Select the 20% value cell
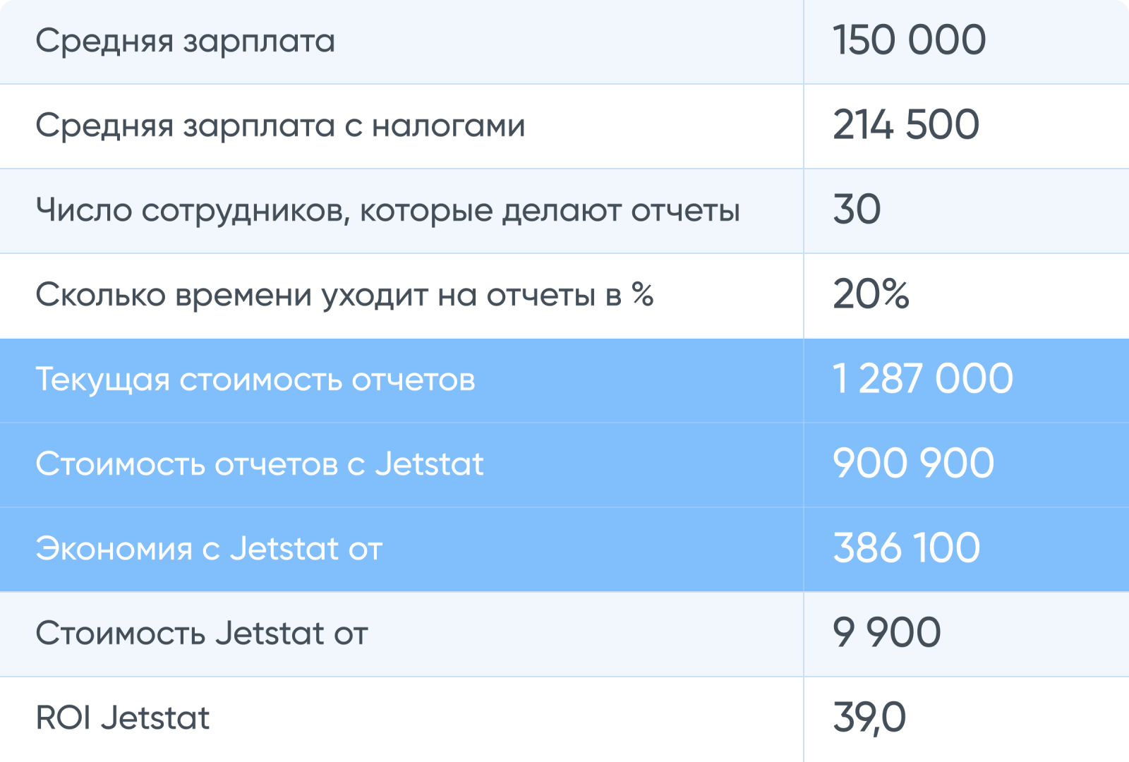Image resolution: width=1129 pixels, height=762 pixels. 871,294
